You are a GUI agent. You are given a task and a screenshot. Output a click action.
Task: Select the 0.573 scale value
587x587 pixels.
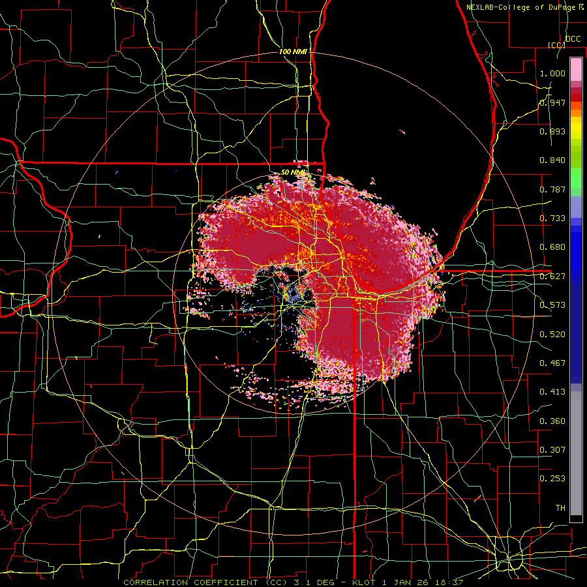tap(552, 305)
